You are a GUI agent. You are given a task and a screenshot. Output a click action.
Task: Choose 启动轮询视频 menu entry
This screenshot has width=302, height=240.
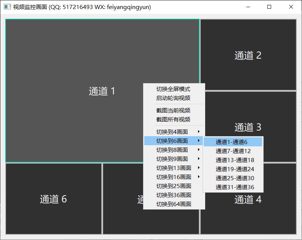click(173, 98)
